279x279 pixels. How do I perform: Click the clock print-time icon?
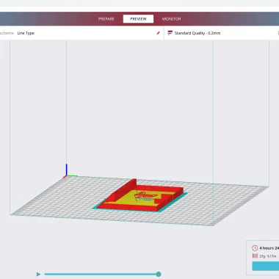[x=255, y=248]
